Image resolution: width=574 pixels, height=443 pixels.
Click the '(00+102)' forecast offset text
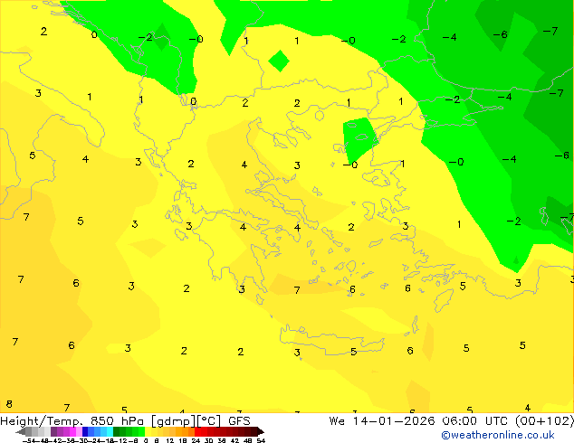click(x=545, y=421)
